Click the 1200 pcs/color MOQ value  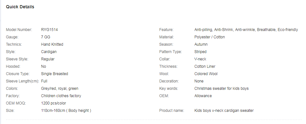coord(53,103)
